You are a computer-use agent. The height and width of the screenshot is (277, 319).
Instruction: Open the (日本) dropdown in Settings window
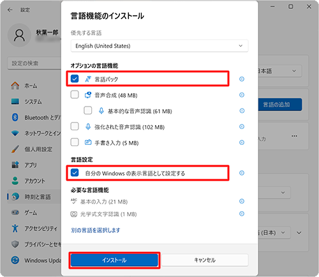pos(274,232)
